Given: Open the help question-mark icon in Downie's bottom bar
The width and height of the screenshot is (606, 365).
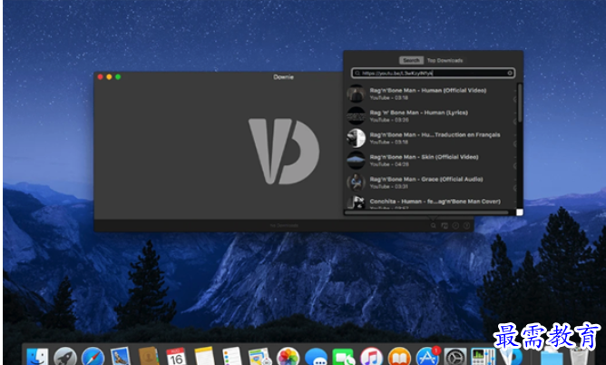Looking at the screenshot, I should click(x=467, y=226).
